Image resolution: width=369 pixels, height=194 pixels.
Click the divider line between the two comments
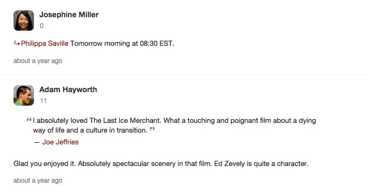184,74
